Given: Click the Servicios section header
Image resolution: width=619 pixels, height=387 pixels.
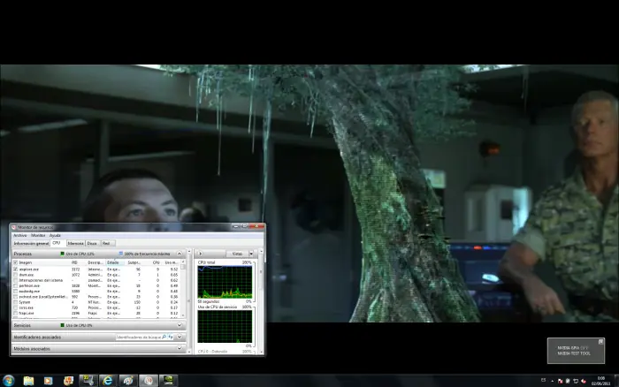Looking at the screenshot, I should click(x=98, y=325).
